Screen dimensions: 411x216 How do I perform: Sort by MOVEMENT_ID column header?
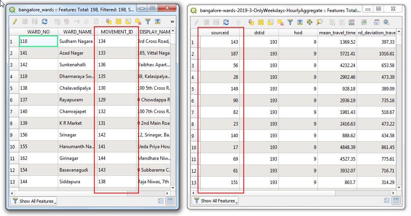click(117, 32)
